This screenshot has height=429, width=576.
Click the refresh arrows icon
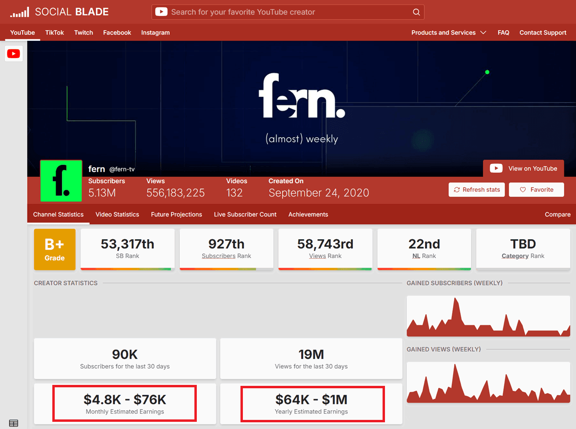pos(457,190)
